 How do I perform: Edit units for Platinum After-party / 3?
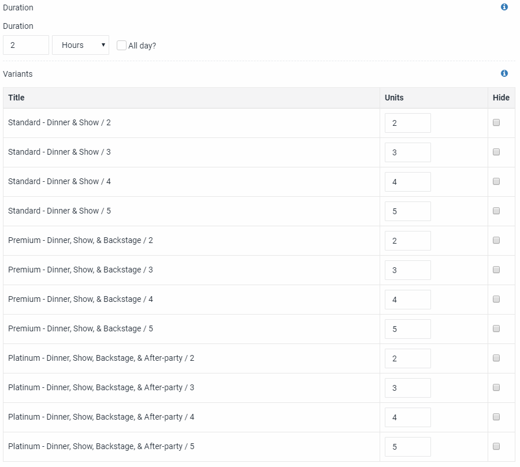click(x=407, y=388)
